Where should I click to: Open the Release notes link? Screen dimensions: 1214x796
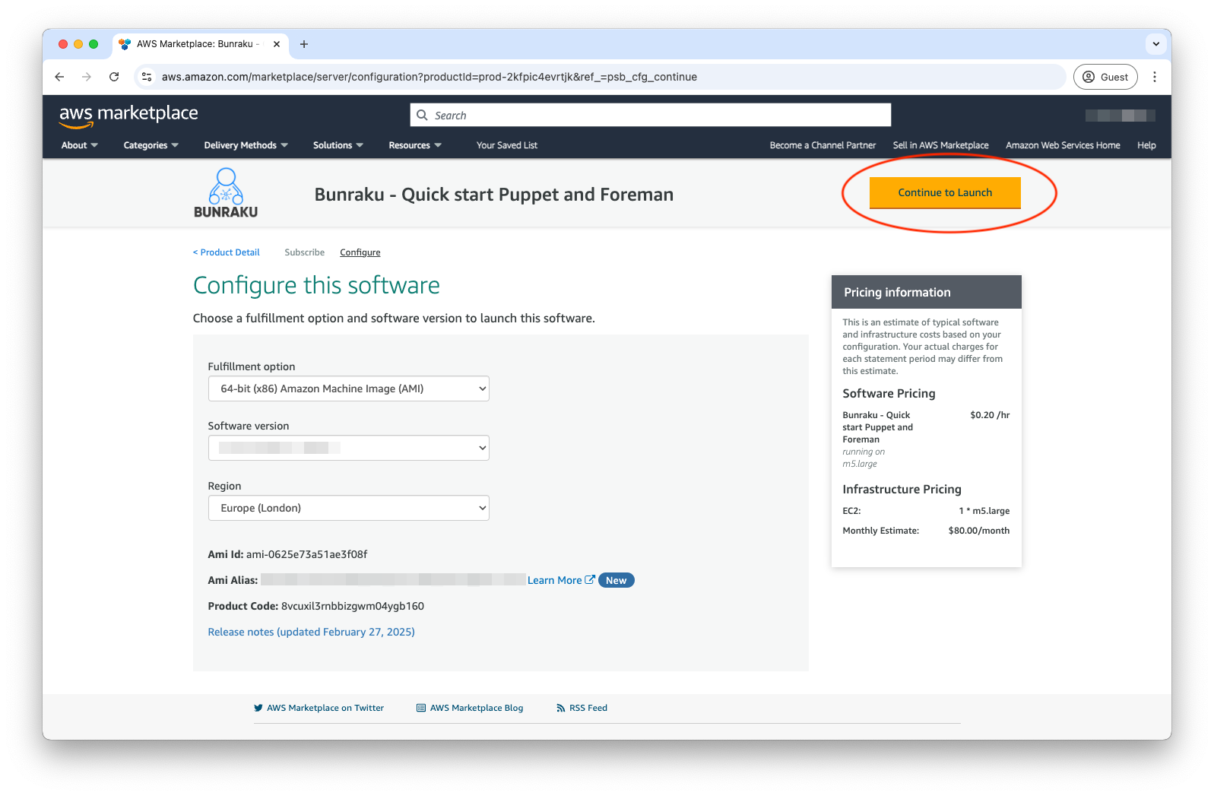pyautogui.click(x=311, y=632)
